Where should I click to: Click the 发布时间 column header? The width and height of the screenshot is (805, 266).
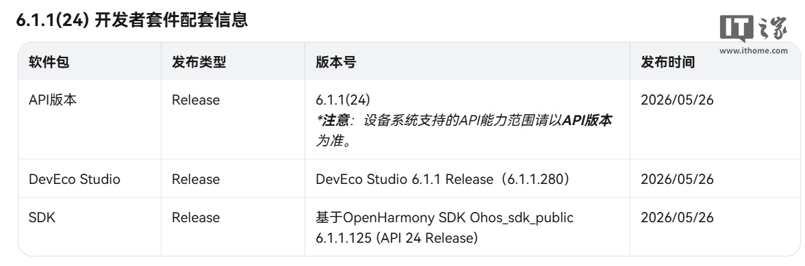(667, 62)
